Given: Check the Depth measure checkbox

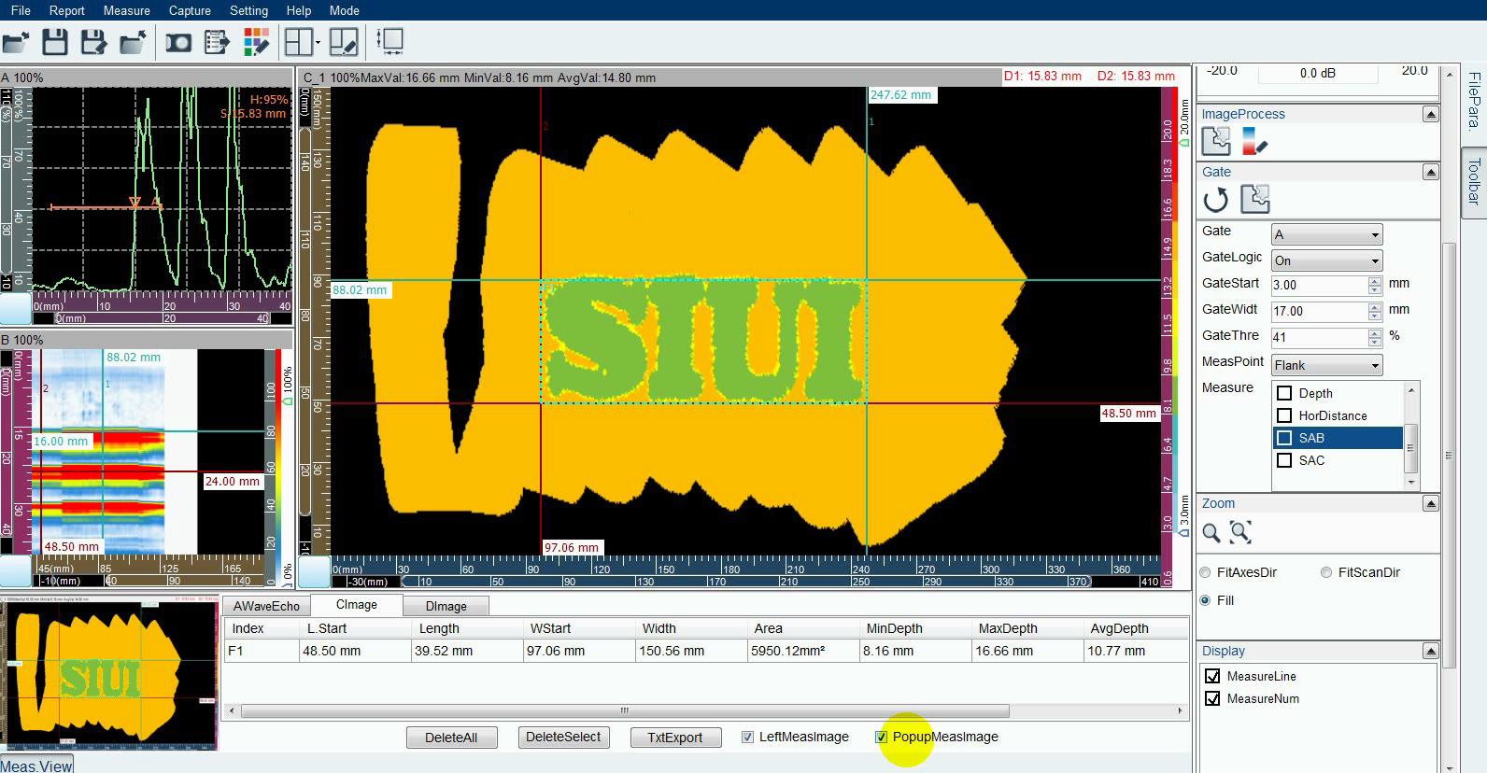Looking at the screenshot, I should (1284, 393).
